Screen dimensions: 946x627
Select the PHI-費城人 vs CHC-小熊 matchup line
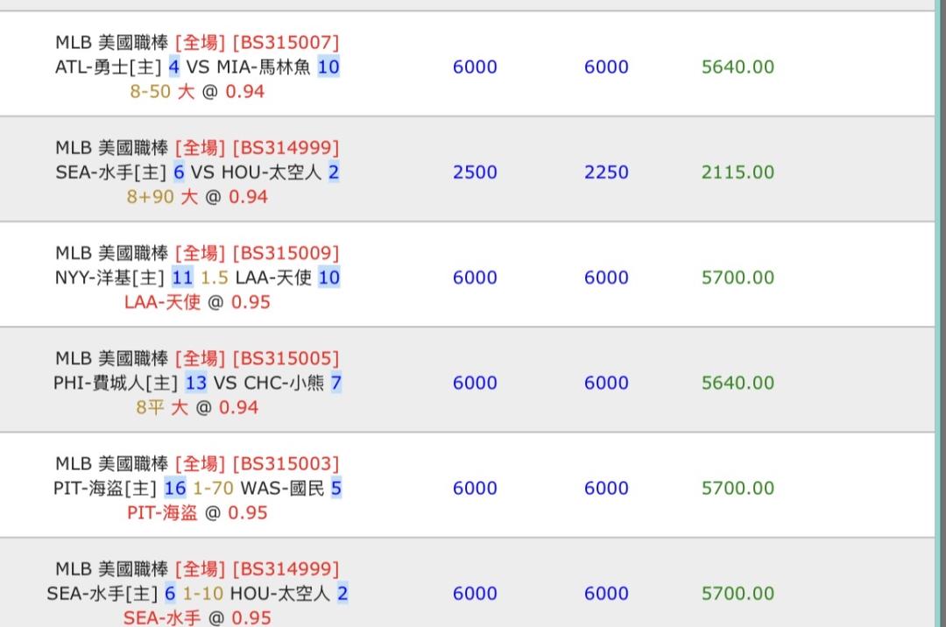tap(197, 383)
